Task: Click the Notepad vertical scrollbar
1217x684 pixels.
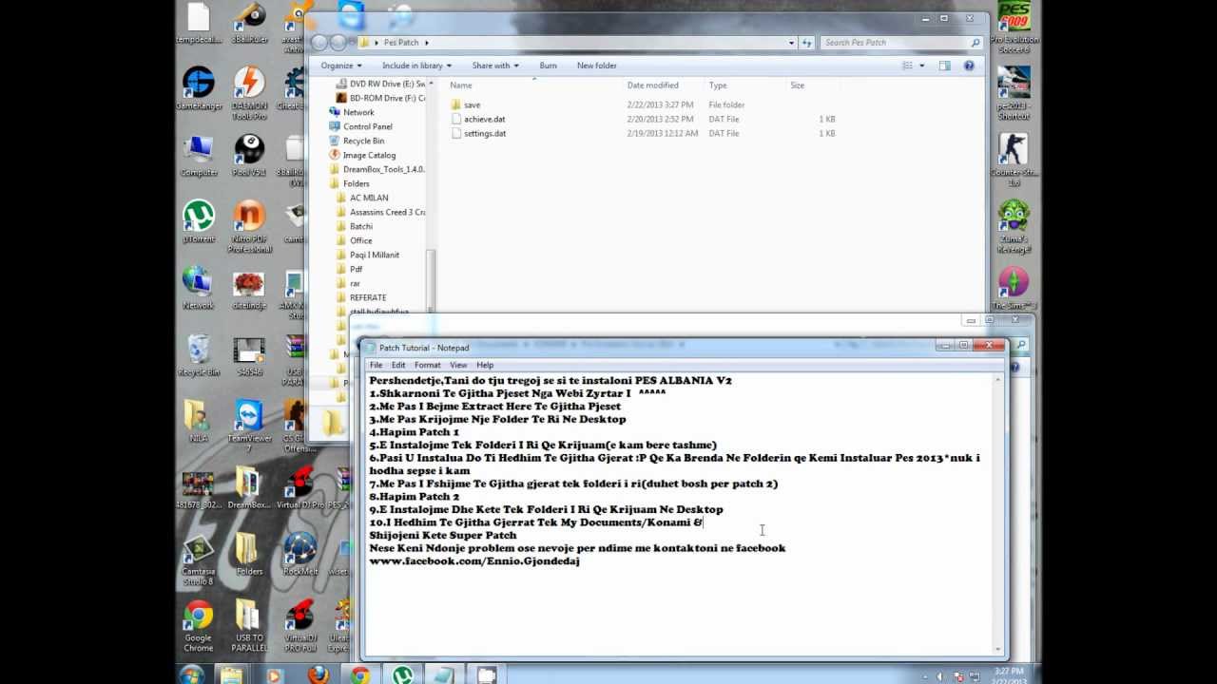Action: [997, 513]
